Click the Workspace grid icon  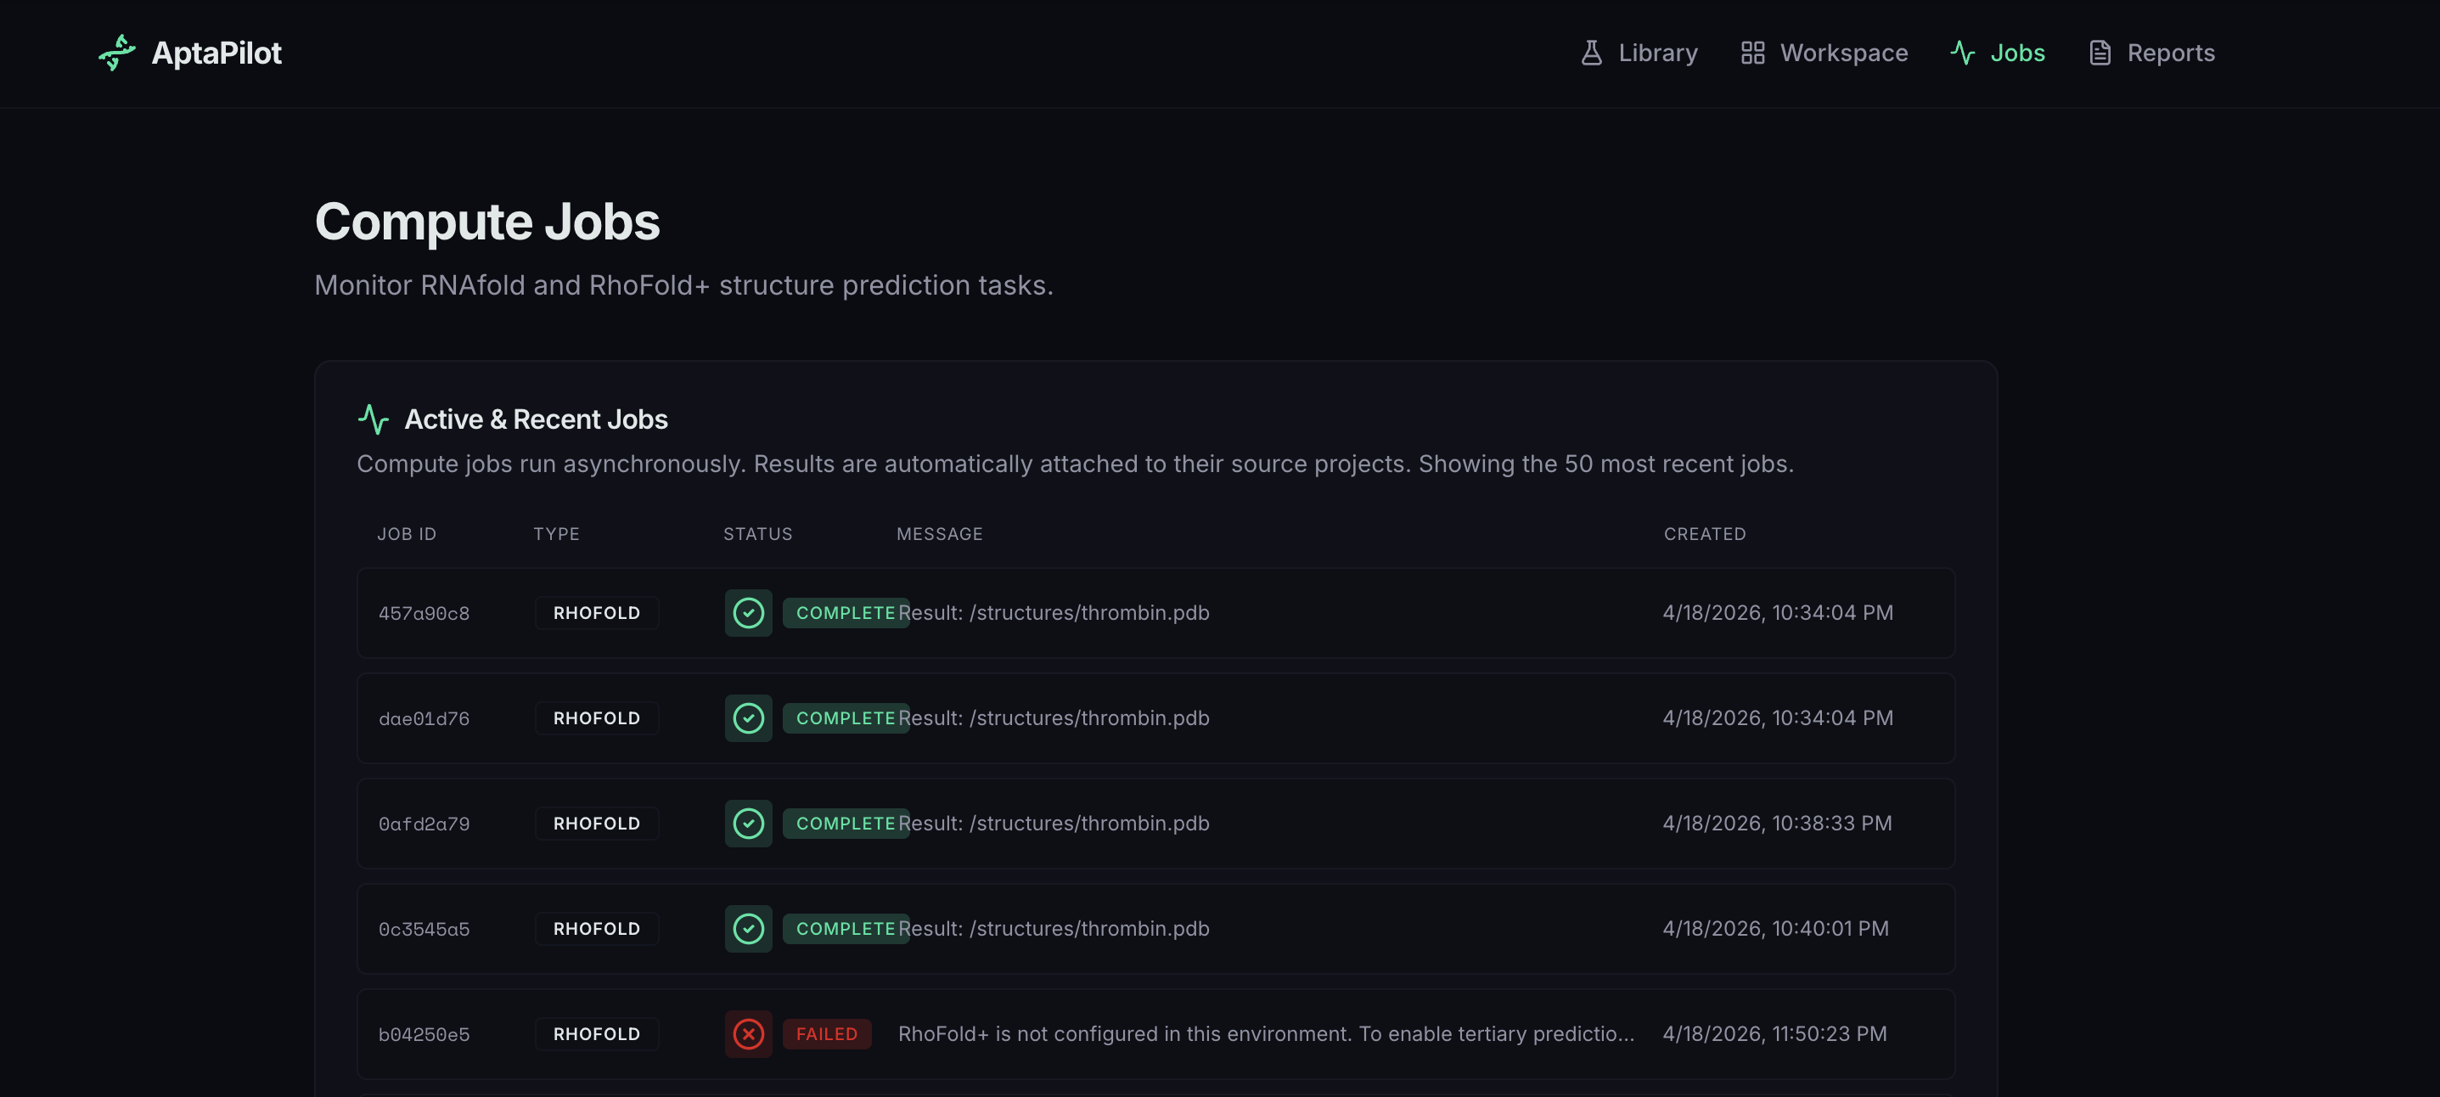pos(1752,53)
